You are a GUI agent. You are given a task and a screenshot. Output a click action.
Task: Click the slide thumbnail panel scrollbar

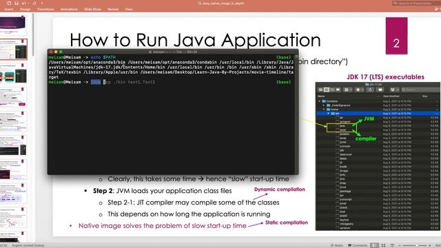tap(33, 34)
